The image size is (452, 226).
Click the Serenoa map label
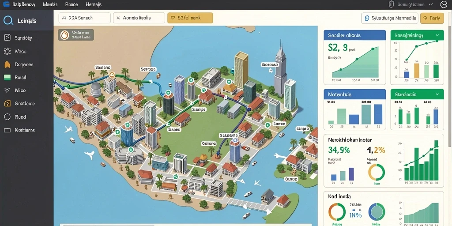[148, 69]
